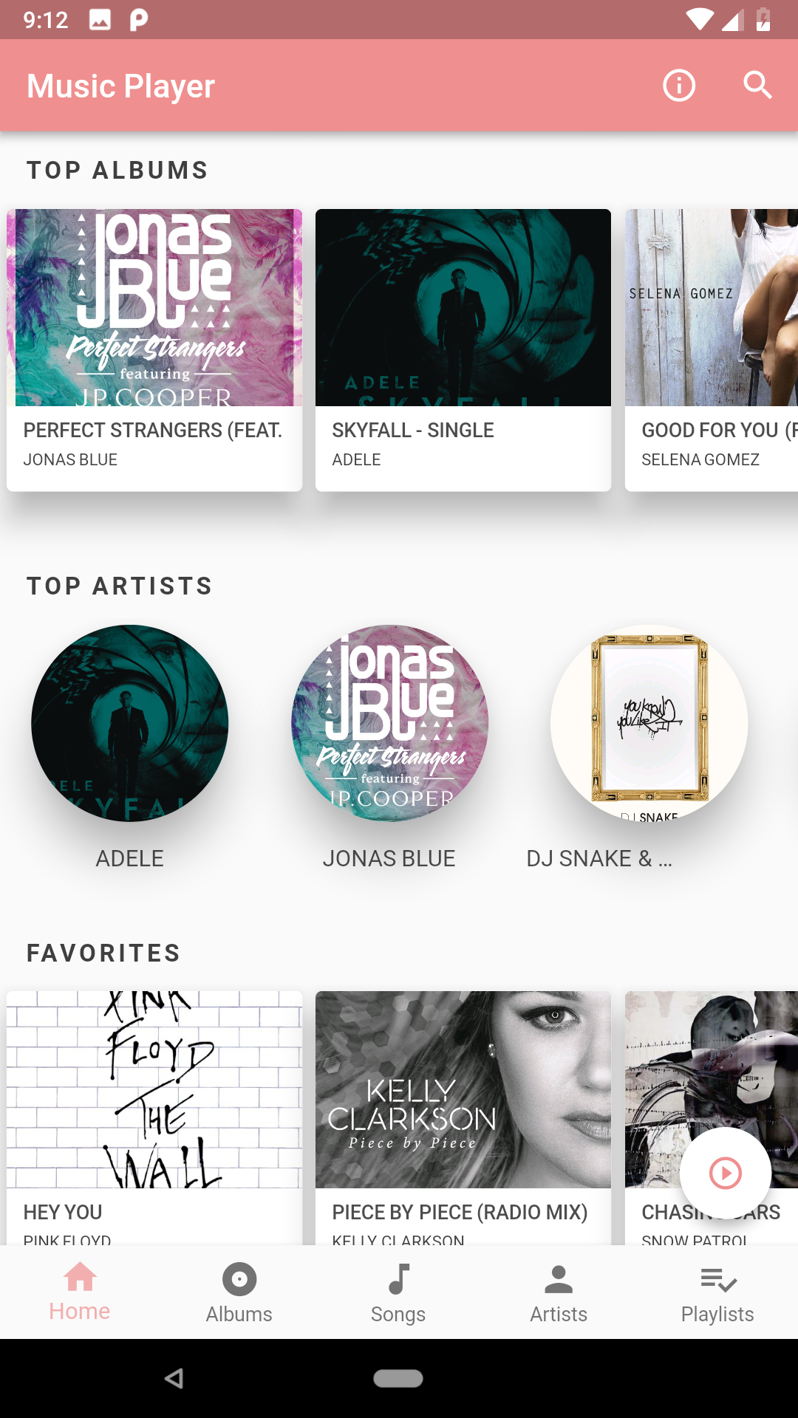Tap the Android home pill button
This screenshot has height=1418, width=798.
398,1378
